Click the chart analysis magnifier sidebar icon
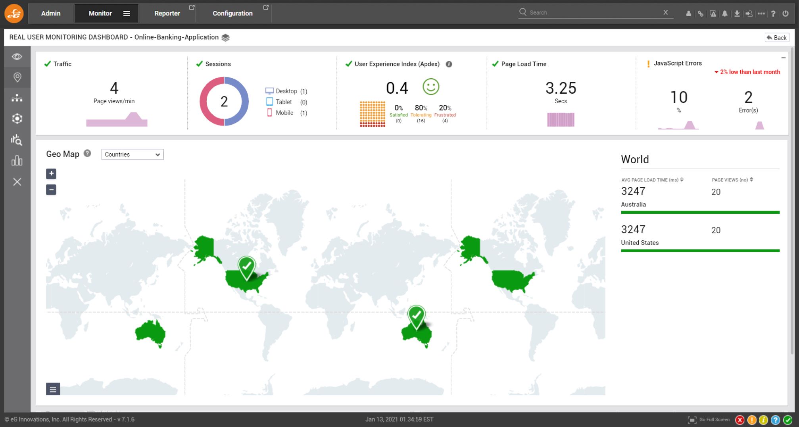 17,140
